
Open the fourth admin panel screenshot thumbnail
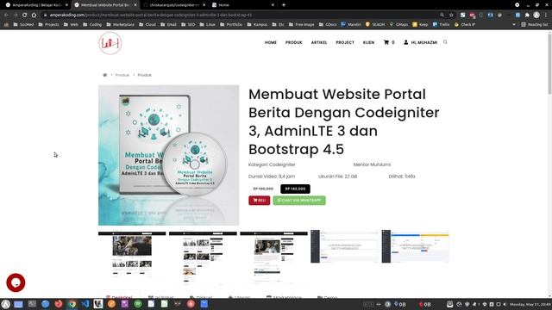[344, 246]
